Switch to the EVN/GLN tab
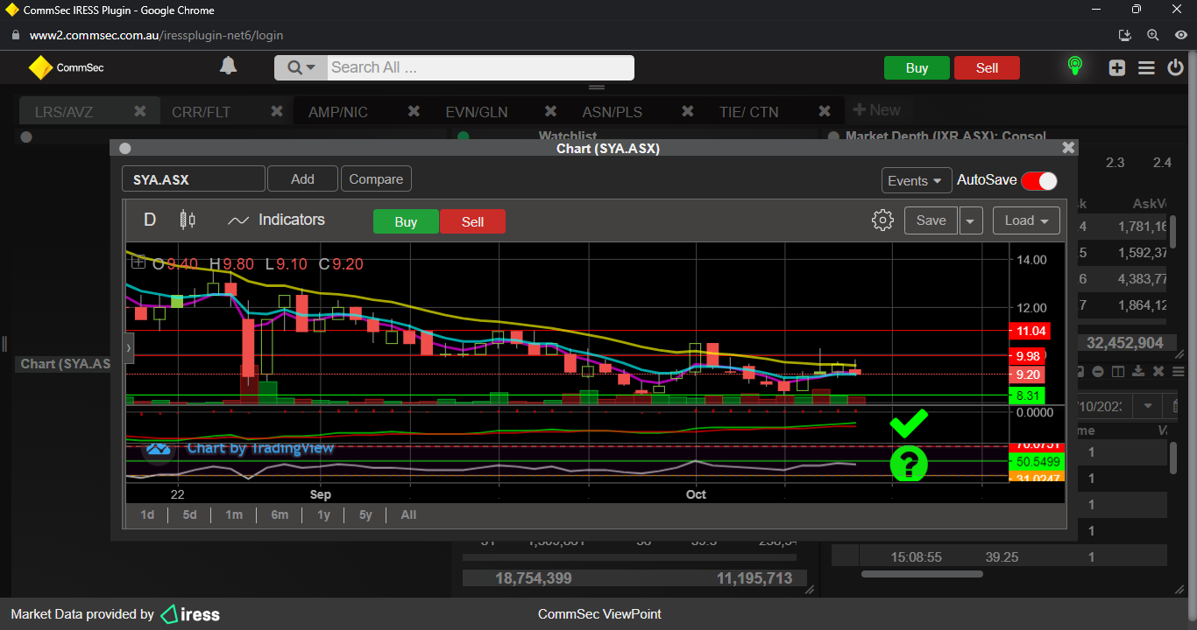1197x630 pixels. coord(477,112)
